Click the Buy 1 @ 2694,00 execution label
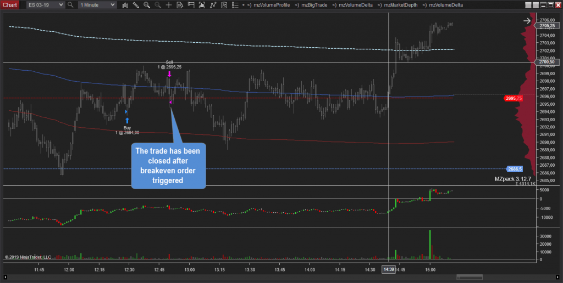Viewport: 563px width, 283px height. click(x=127, y=130)
